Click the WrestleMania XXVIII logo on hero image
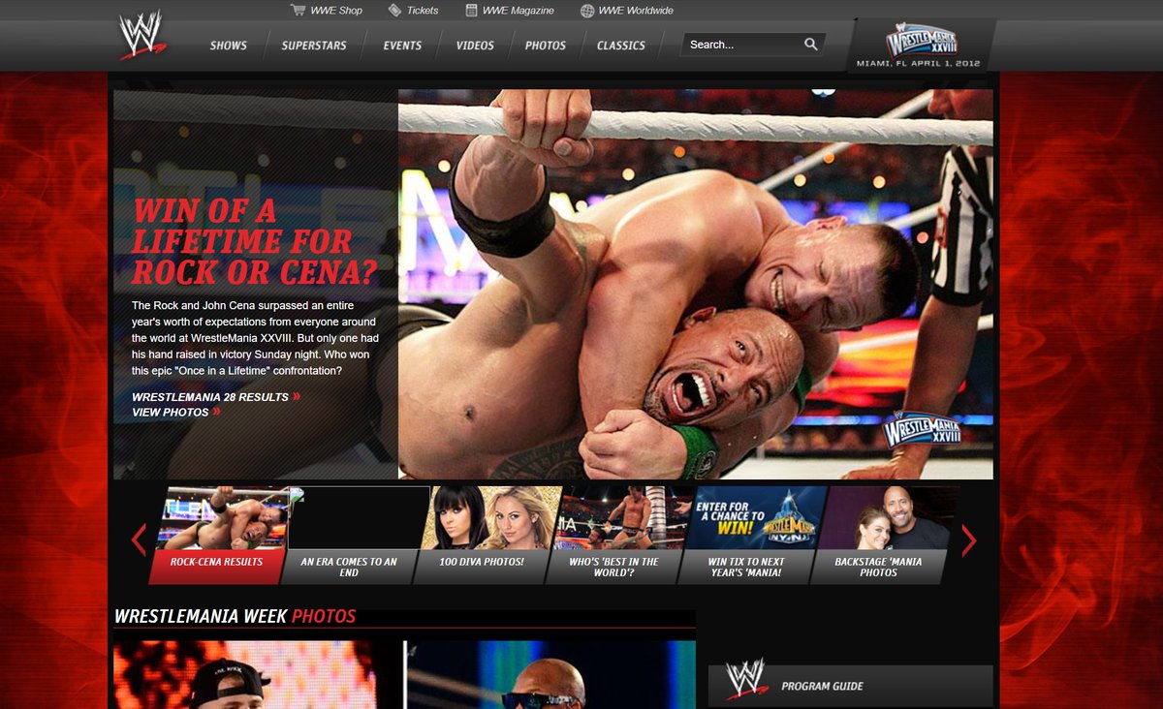This screenshot has width=1163, height=709. coord(923,429)
